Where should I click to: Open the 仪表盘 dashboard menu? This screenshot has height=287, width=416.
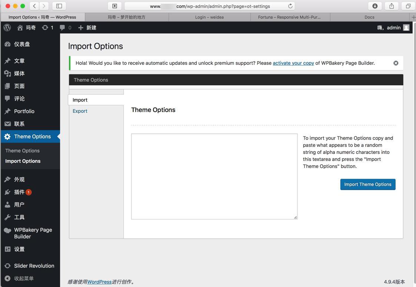click(30, 44)
